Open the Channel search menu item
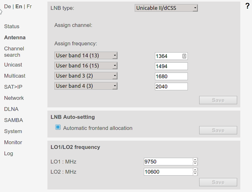 (14, 52)
